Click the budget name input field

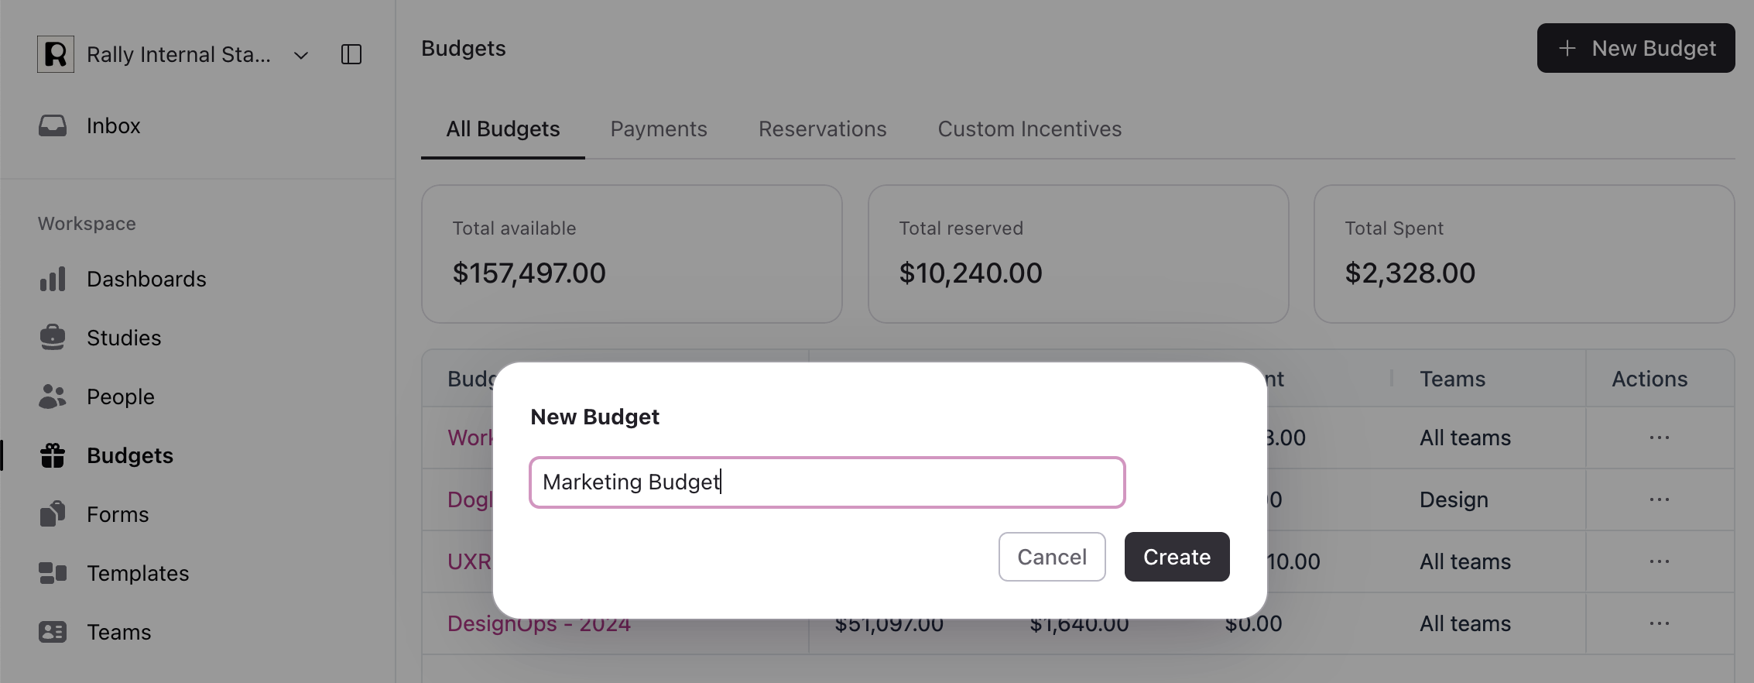pos(827,482)
